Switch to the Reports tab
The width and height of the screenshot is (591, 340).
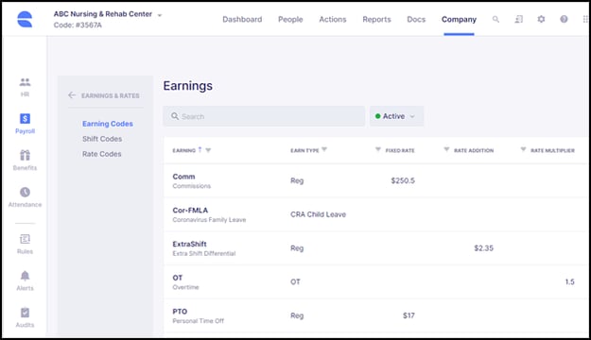tap(376, 19)
